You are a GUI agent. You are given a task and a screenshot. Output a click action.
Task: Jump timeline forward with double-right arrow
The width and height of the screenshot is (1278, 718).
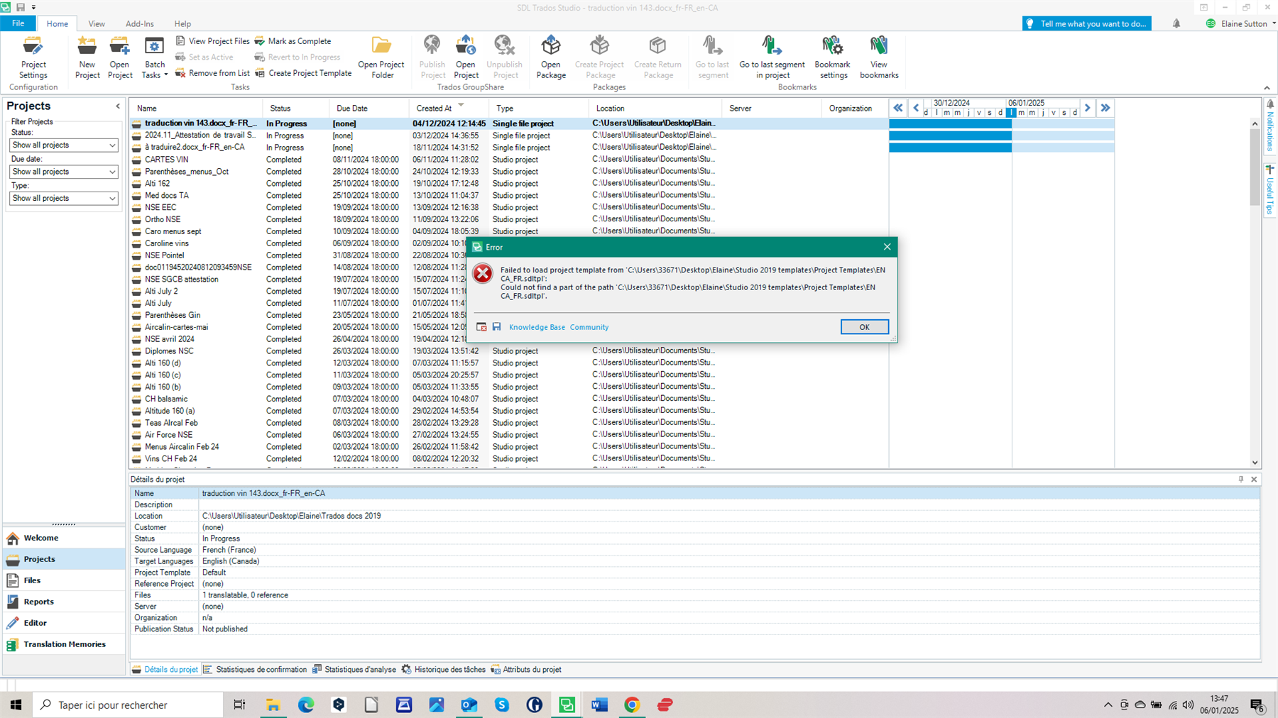1105,108
